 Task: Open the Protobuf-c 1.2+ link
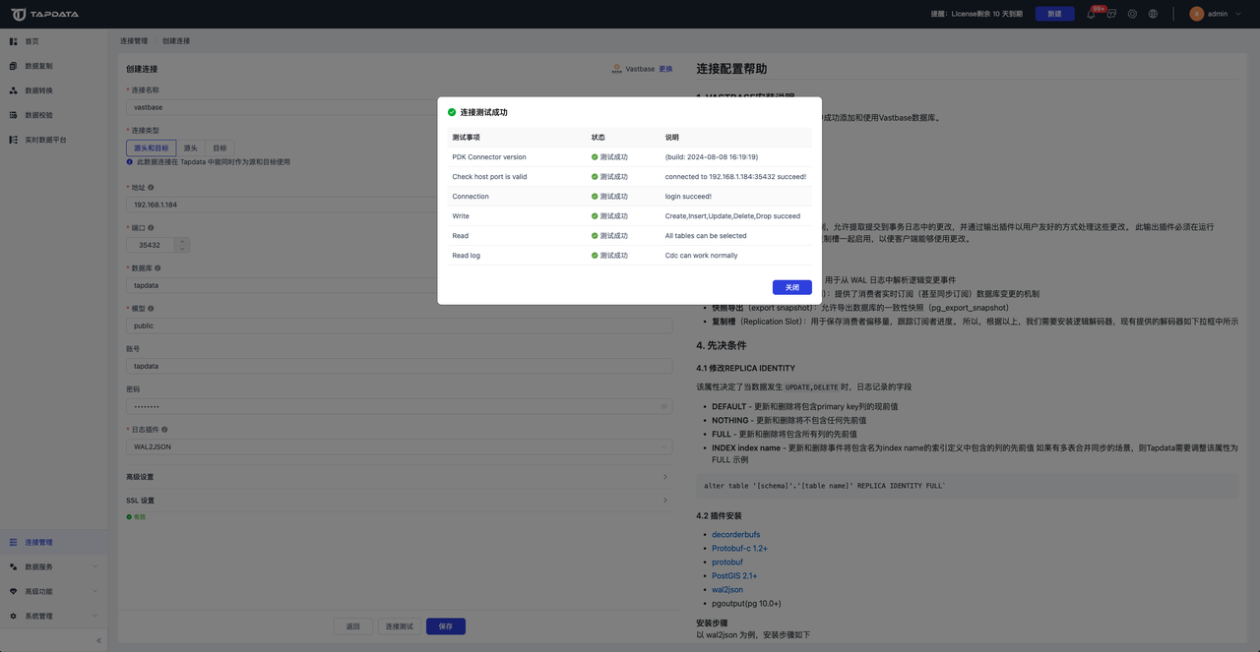[740, 549]
